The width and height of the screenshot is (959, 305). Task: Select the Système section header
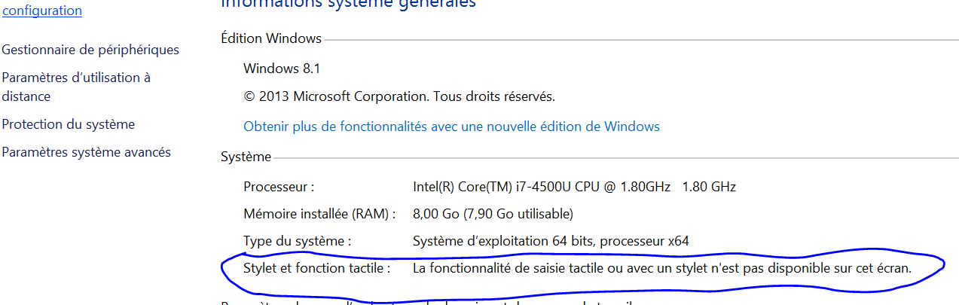(246, 157)
